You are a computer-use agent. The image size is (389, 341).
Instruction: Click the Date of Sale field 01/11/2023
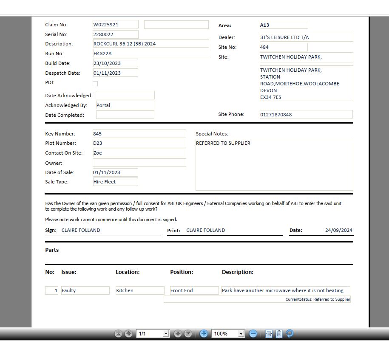(115, 172)
